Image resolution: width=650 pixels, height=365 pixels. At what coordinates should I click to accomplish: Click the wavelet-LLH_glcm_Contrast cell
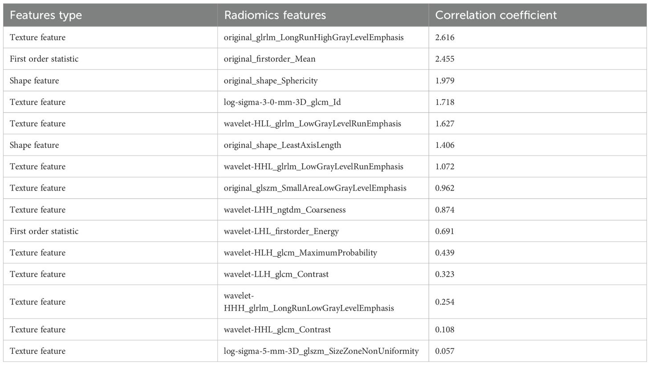(x=276, y=274)
